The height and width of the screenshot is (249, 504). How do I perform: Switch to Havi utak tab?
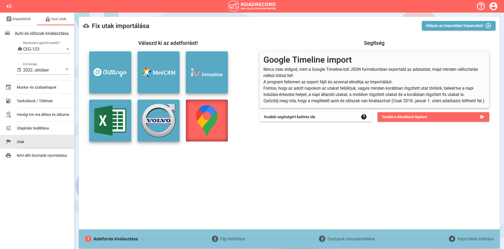point(56,19)
